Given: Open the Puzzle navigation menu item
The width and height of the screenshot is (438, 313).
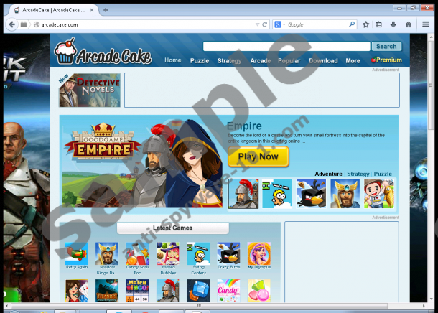Looking at the screenshot, I should (x=200, y=60).
